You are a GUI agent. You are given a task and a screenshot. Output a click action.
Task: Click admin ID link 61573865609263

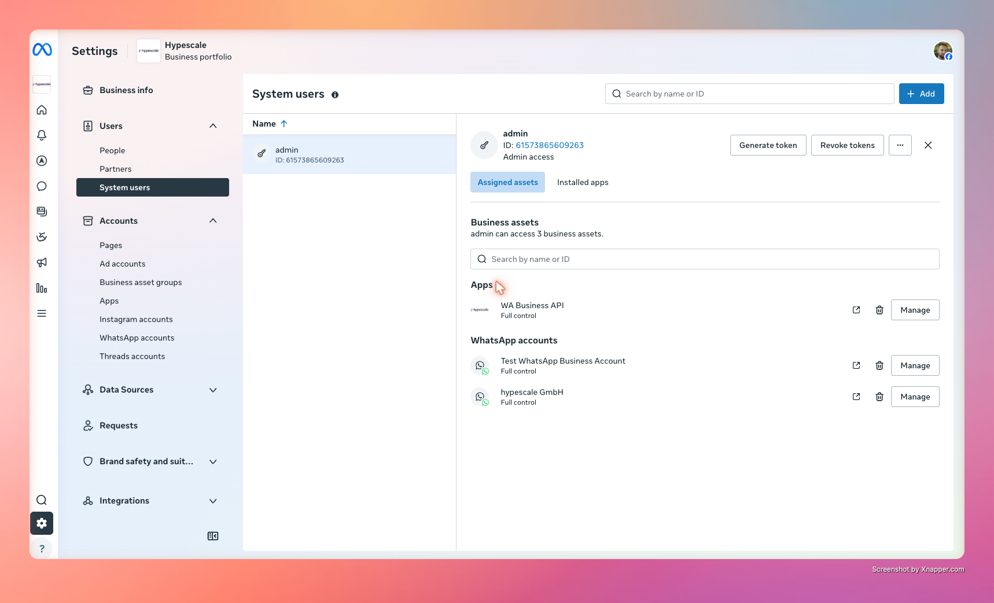tap(550, 145)
